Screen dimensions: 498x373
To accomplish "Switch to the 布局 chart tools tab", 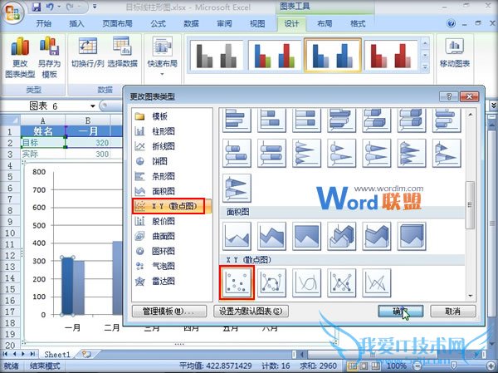I will point(325,23).
